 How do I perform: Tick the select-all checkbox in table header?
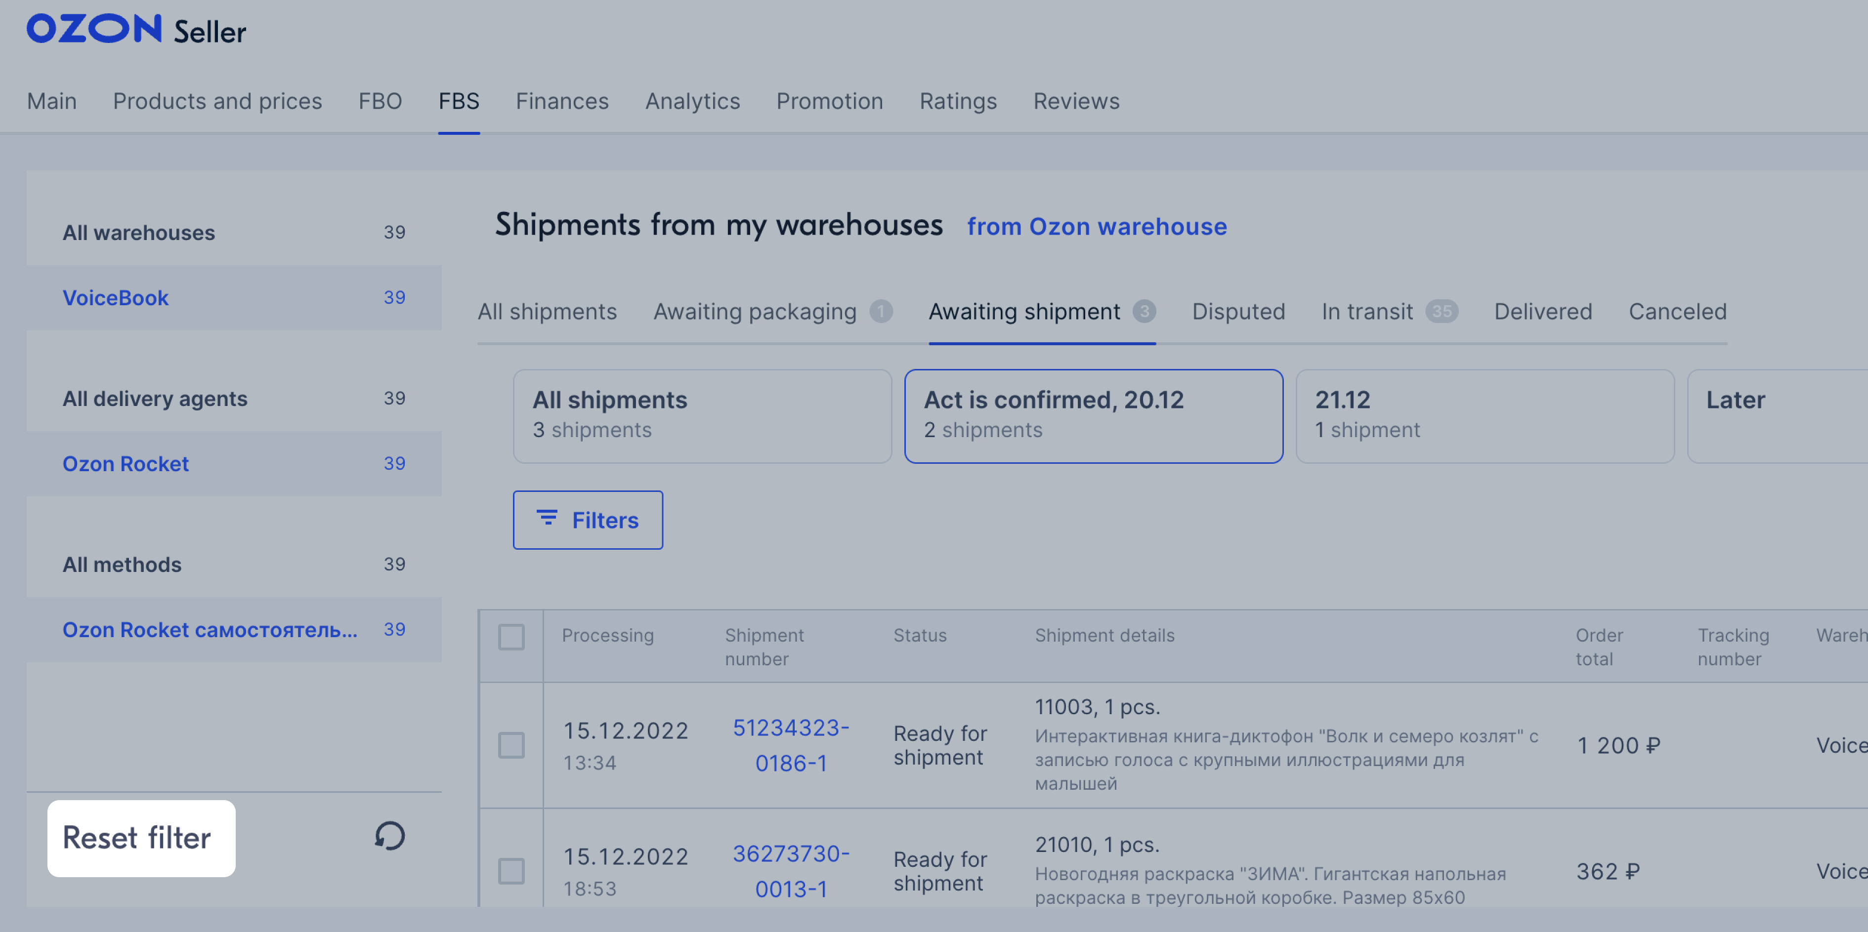click(x=510, y=636)
